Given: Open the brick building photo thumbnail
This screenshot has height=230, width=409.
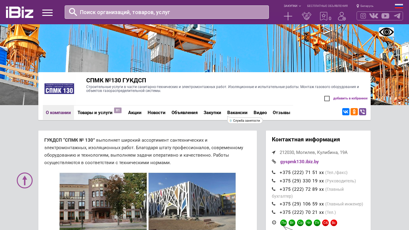Looking at the screenshot, I should 103,201.
